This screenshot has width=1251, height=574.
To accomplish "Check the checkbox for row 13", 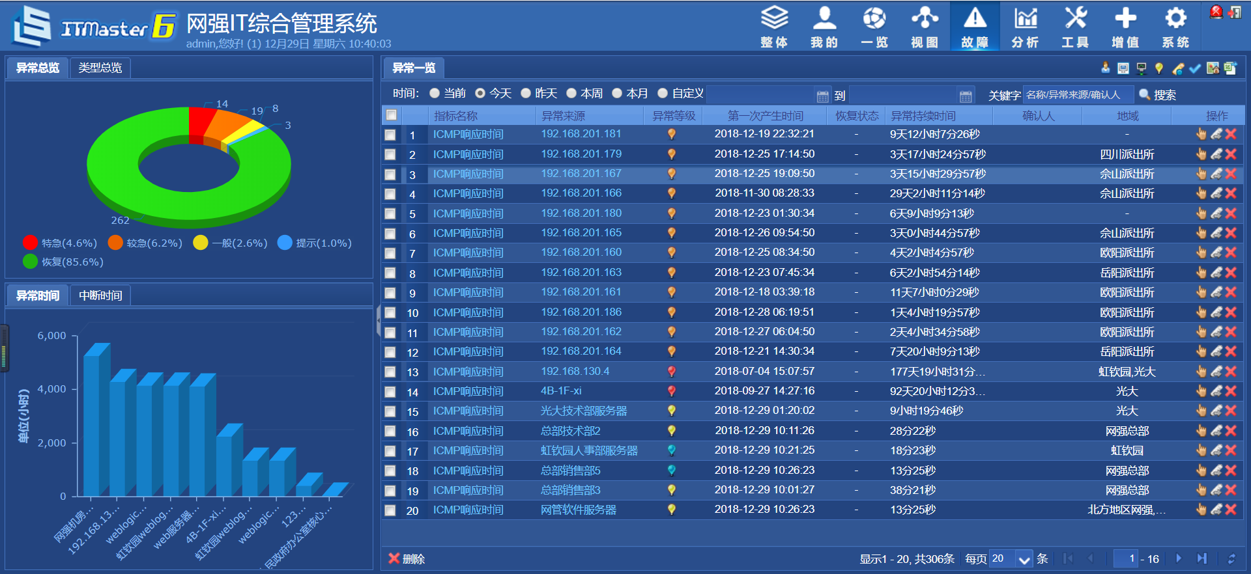I will coord(390,372).
